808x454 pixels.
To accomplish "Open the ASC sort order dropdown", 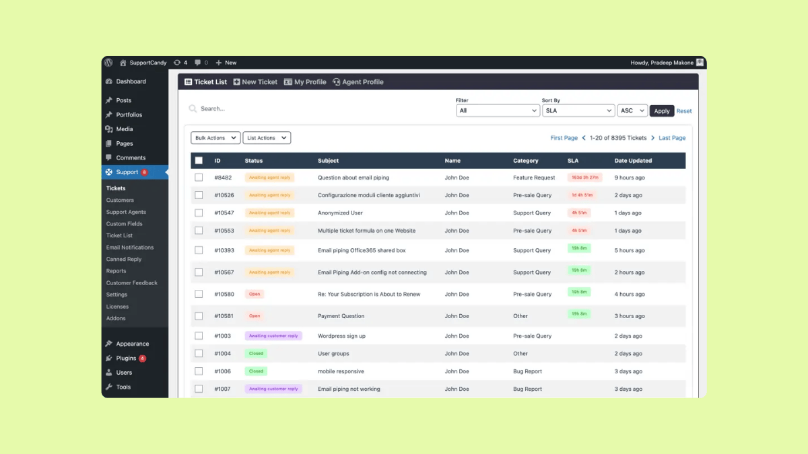I will 632,110.
